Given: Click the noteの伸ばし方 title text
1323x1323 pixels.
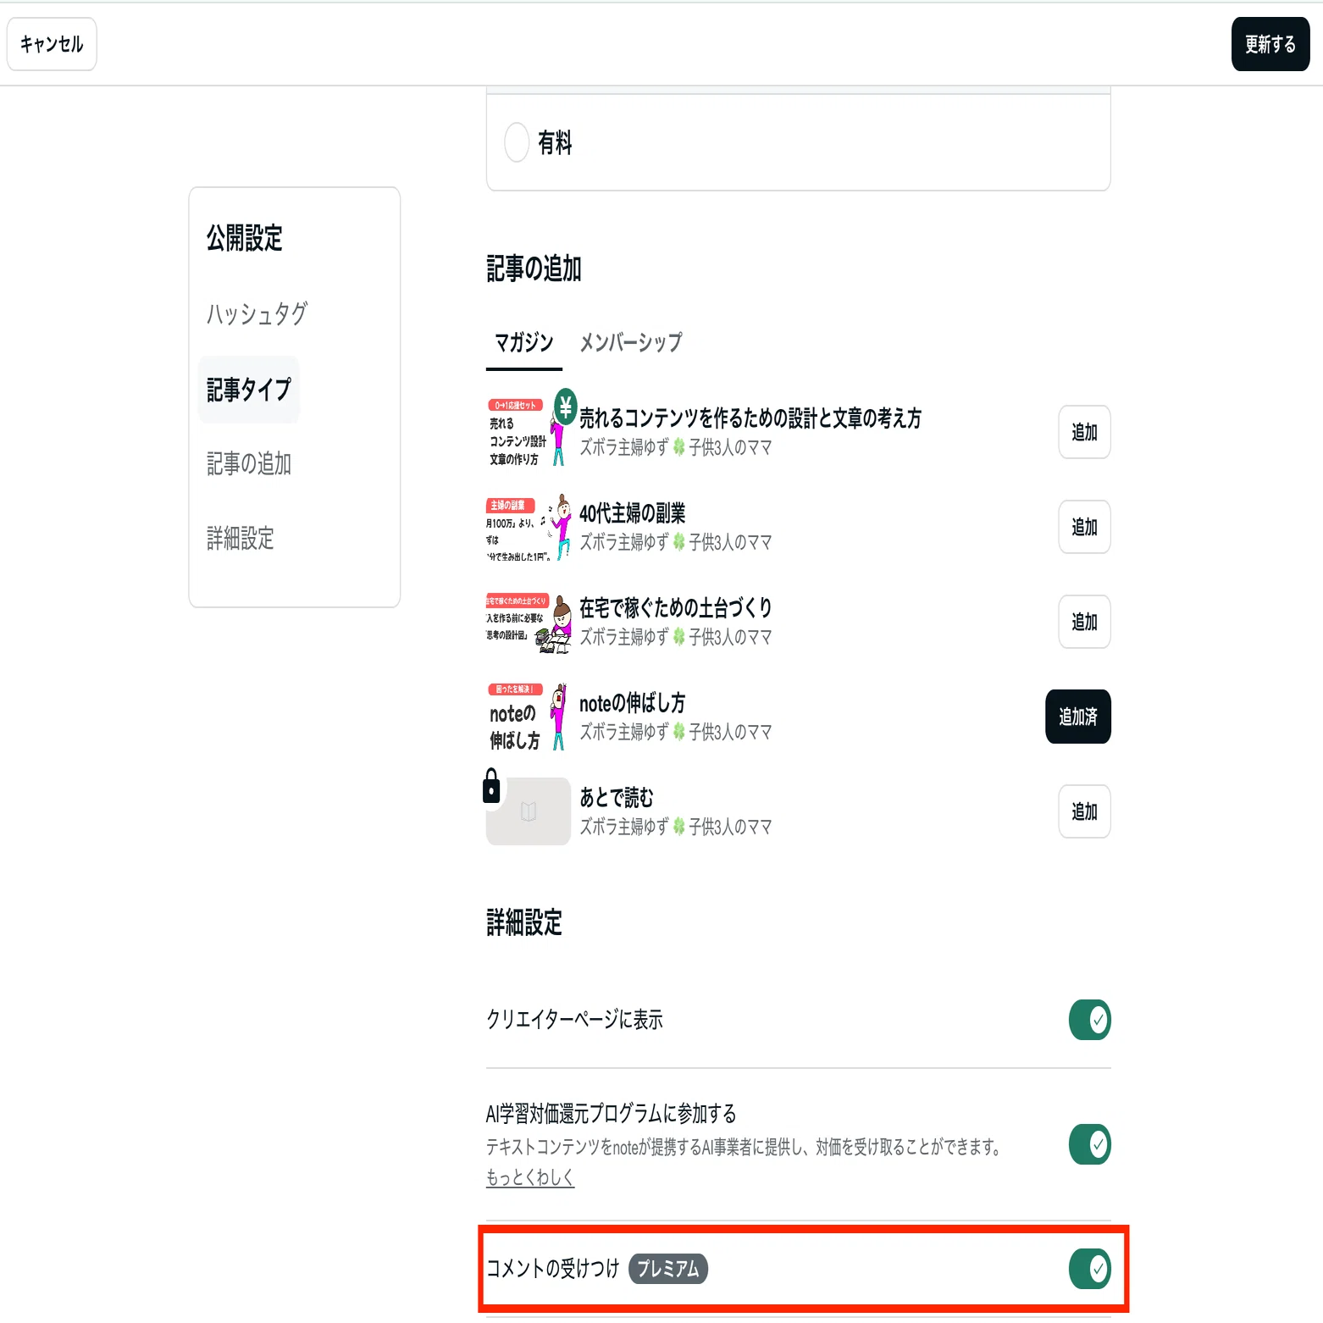Looking at the screenshot, I should [x=633, y=702].
